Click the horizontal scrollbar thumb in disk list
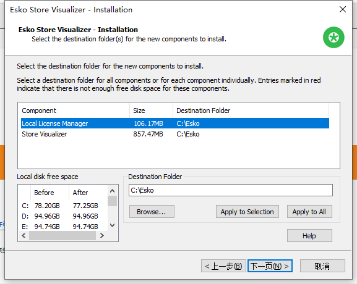The height and width of the screenshot is (284, 357). click(x=62, y=236)
